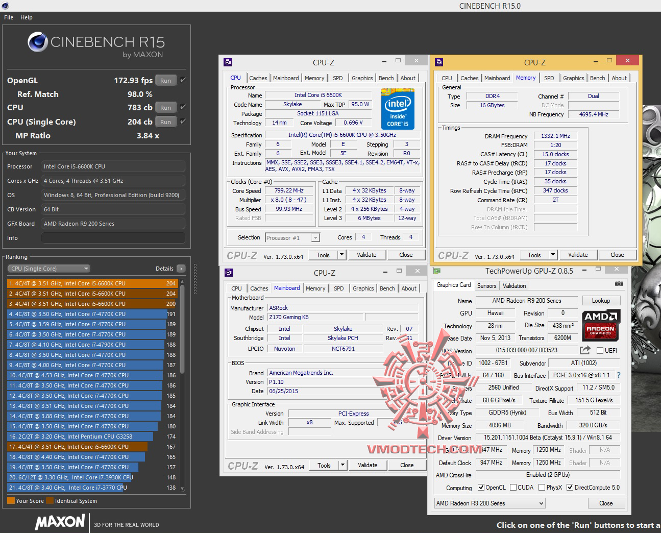Open the Cinebench Help menu

coord(27,17)
